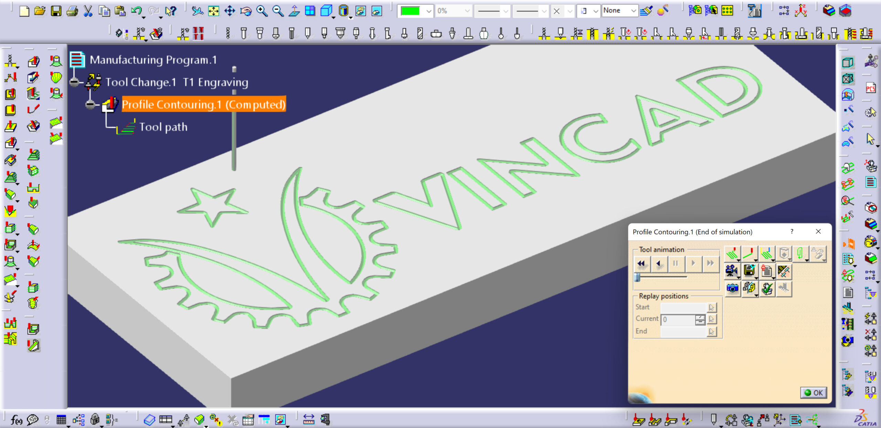Image resolution: width=881 pixels, height=428 pixels.
Task: Click the What's This help cursor icon
Action: click(x=170, y=11)
